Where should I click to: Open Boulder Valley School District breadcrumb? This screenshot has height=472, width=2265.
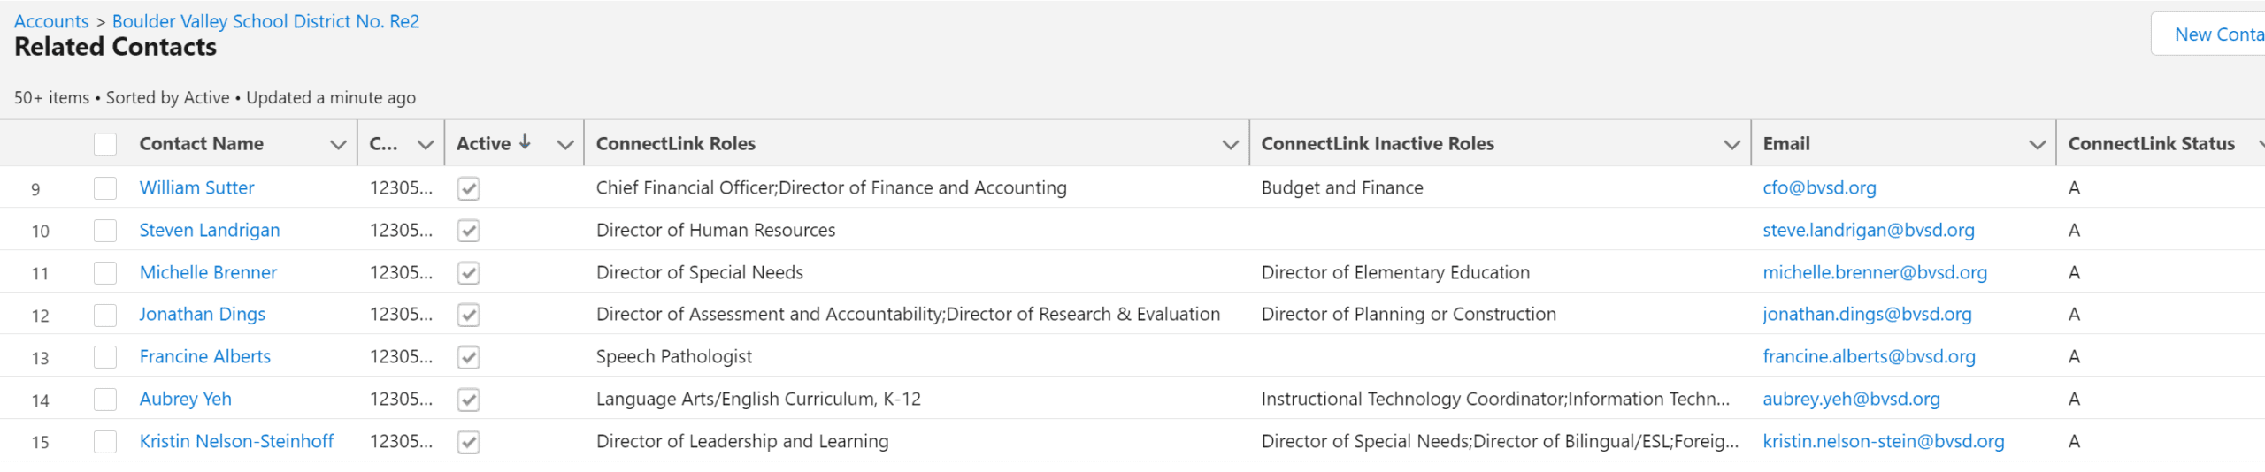[x=265, y=21]
